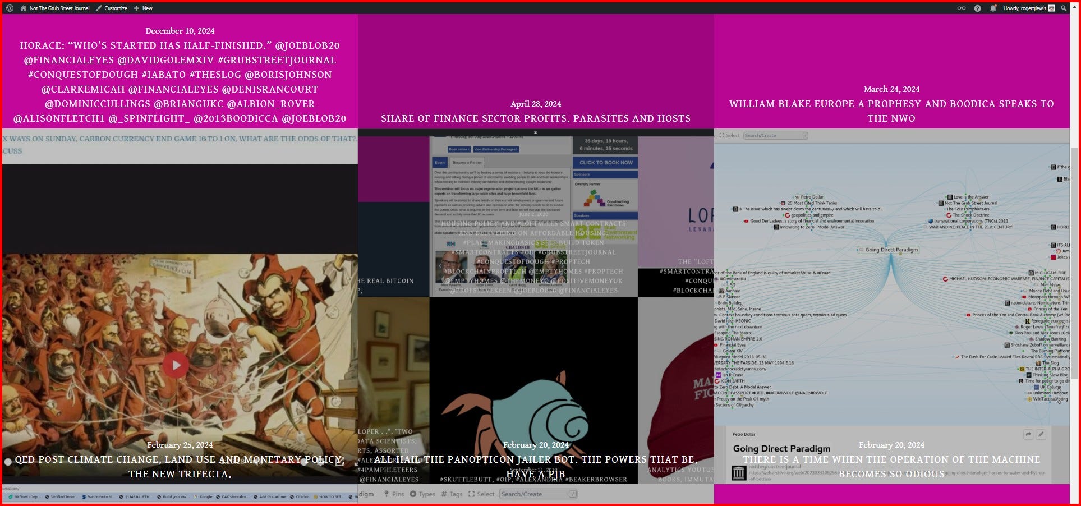Screen dimensions: 1081x506
Task: Select Princes of the Yen Central Bank node
Action: (x=1018, y=315)
